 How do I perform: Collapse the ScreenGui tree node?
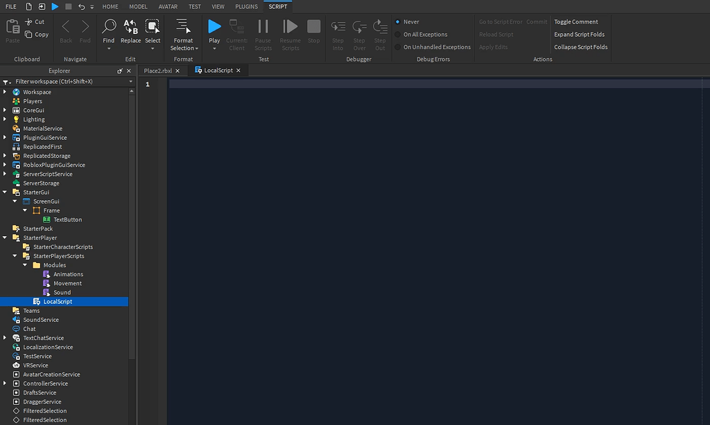(x=15, y=201)
